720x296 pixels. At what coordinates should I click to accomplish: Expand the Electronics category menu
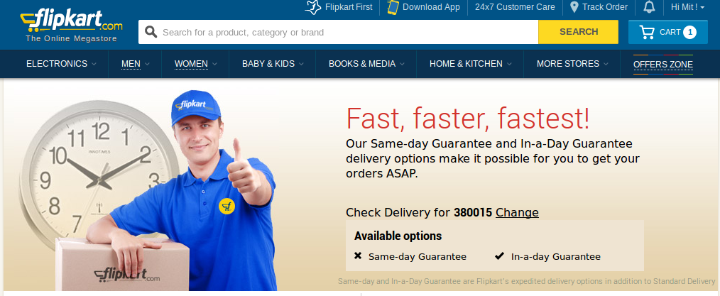click(x=61, y=64)
